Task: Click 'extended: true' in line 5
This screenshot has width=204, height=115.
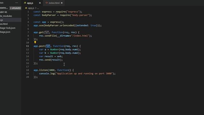Action: point(86,26)
